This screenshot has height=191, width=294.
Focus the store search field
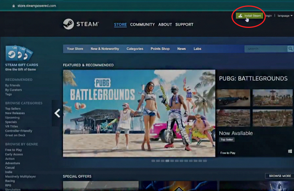266,49
